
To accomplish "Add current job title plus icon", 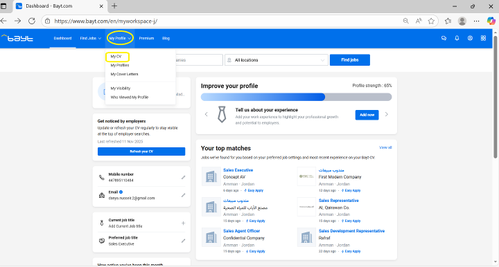I will pyautogui.click(x=183, y=223).
